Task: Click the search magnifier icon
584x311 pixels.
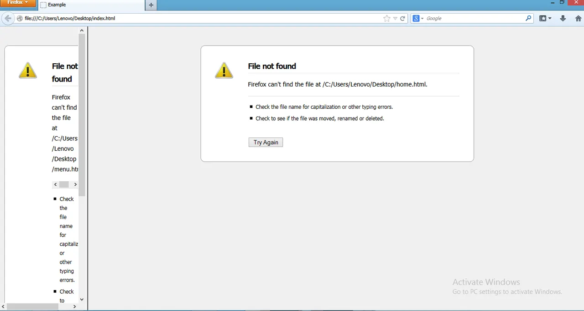Action: click(528, 18)
